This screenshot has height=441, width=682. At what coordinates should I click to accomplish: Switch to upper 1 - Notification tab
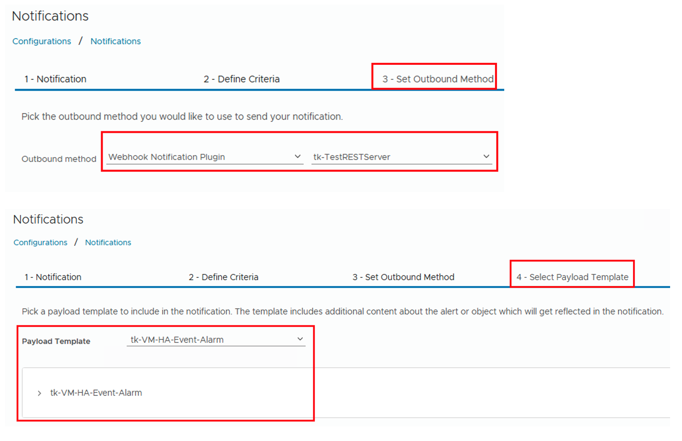coord(55,79)
